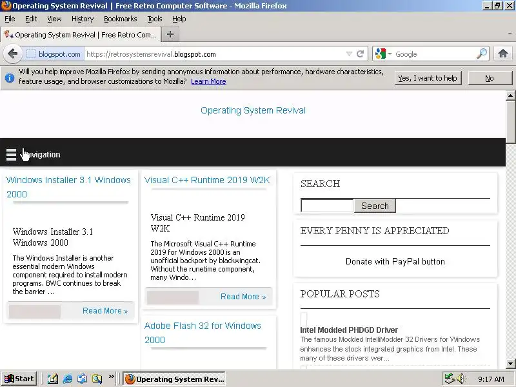Image resolution: width=516 pixels, height=387 pixels.
Task: Open the View menu
Action: (54, 19)
